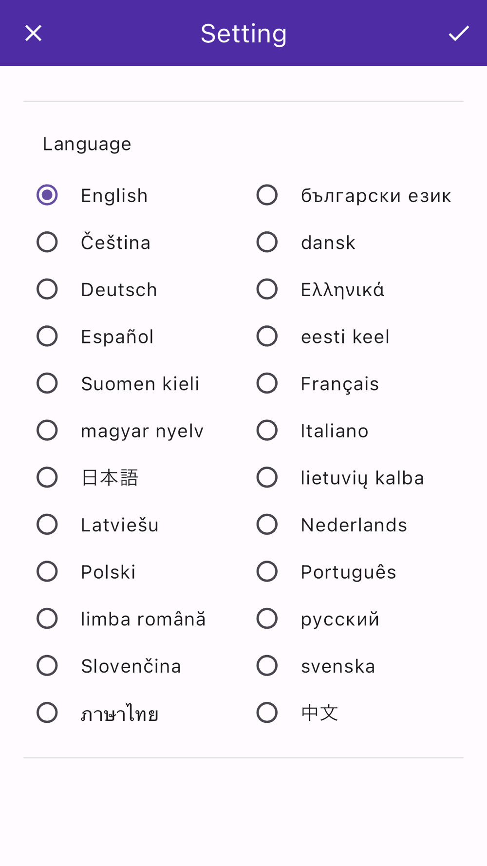Choose 中文 as the language
Viewport: 487px width, 866px height.
pos(267,713)
